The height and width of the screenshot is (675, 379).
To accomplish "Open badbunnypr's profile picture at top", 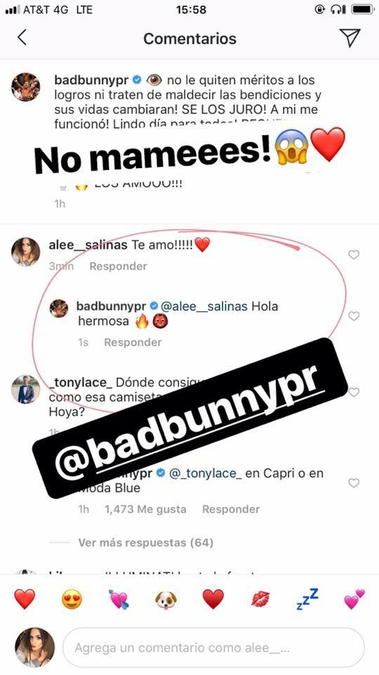I will (x=25, y=87).
